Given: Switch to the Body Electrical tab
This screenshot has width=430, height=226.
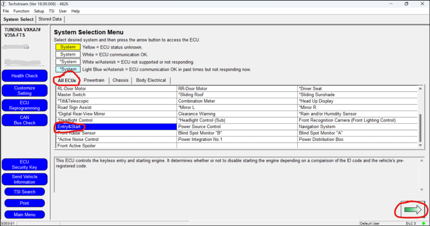Looking at the screenshot, I should [x=151, y=80].
